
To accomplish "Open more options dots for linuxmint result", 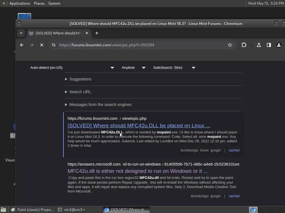I will [x=225, y=151].
